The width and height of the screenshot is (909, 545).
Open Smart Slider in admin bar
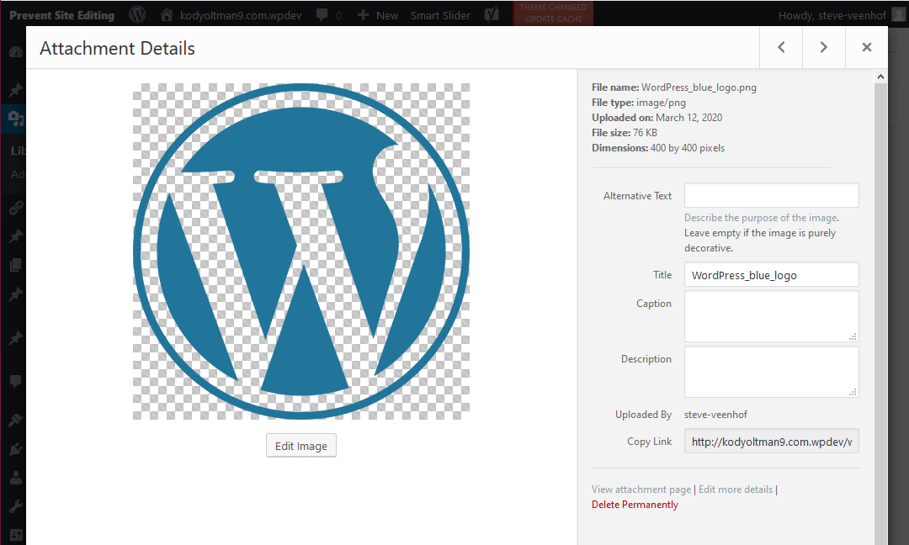[x=440, y=15]
